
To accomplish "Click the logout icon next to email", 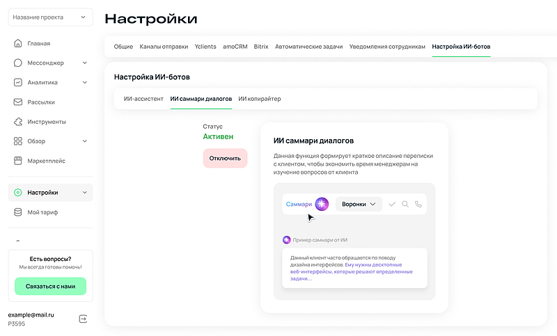I will click(x=83, y=319).
